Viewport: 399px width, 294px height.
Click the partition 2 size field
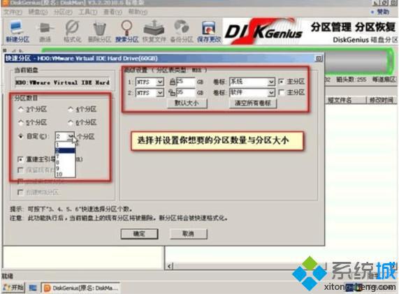(x=185, y=92)
